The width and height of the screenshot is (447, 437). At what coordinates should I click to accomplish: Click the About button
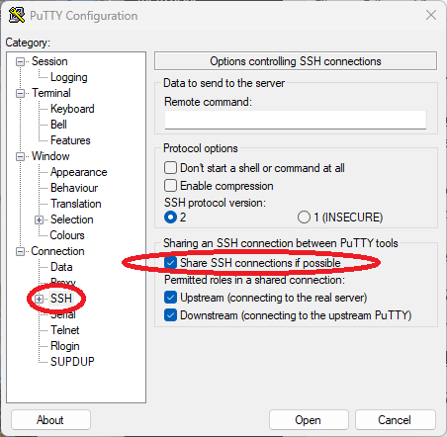[50, 420]
